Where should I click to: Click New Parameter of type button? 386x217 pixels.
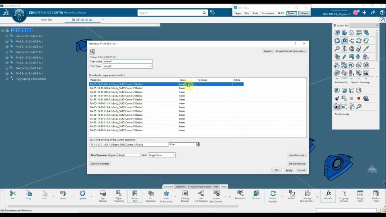(103, 155)
